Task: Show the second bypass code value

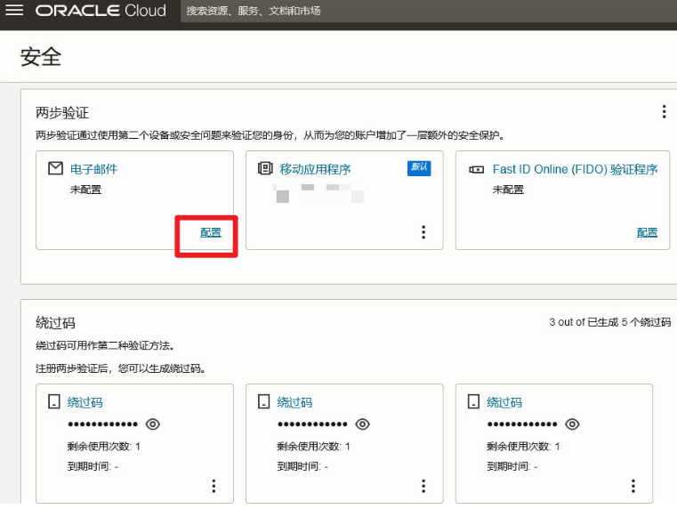Action: [x=362, y=424]
